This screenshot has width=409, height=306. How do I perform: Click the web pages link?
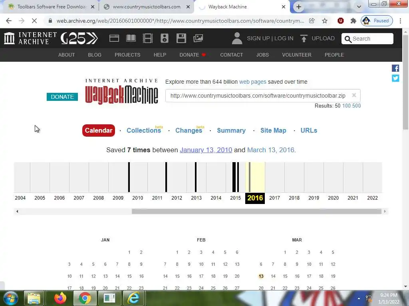tap(252, 82)
